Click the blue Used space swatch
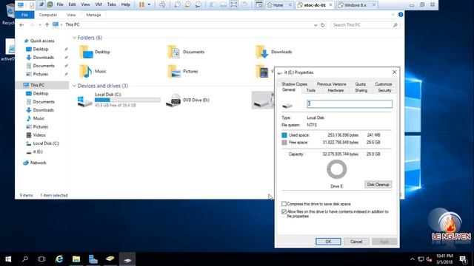Image resolution: width=474 pixels, height=266 pixels. (284, 135)
